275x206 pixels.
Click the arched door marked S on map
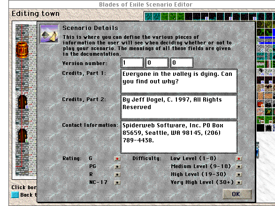(23, 102)
